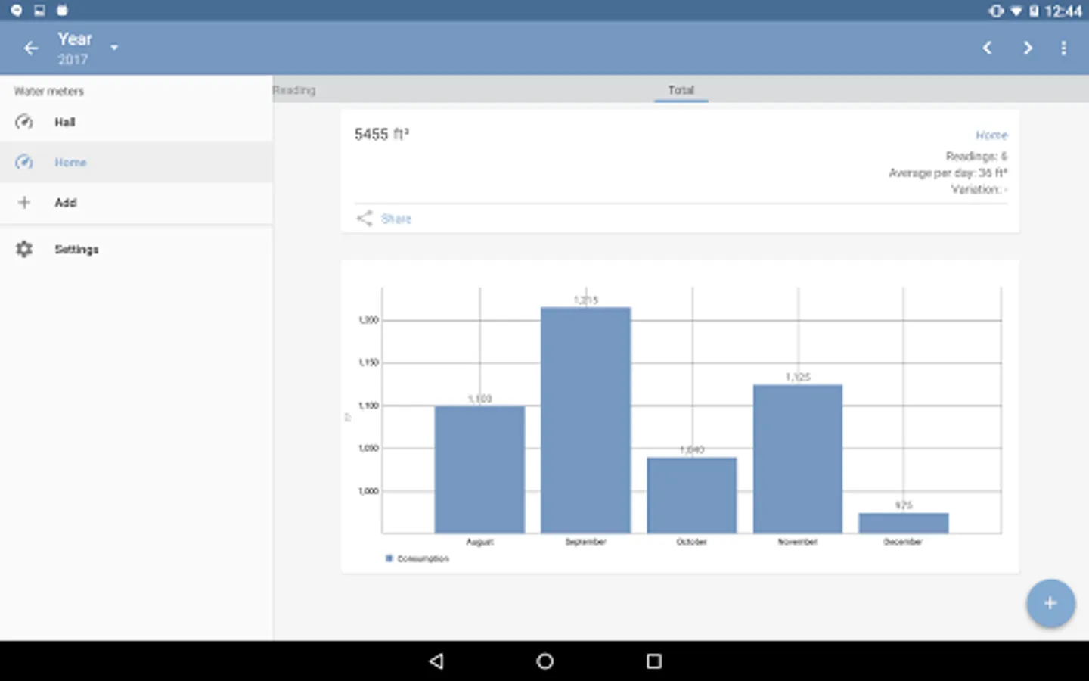Select the December bar in the chart

(x=903, y=523)
